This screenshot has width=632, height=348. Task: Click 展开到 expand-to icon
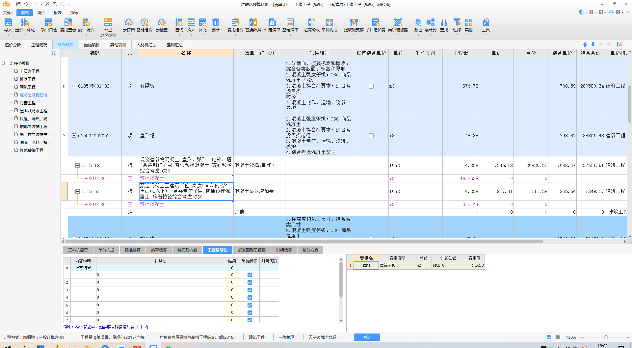click(430, 25)
